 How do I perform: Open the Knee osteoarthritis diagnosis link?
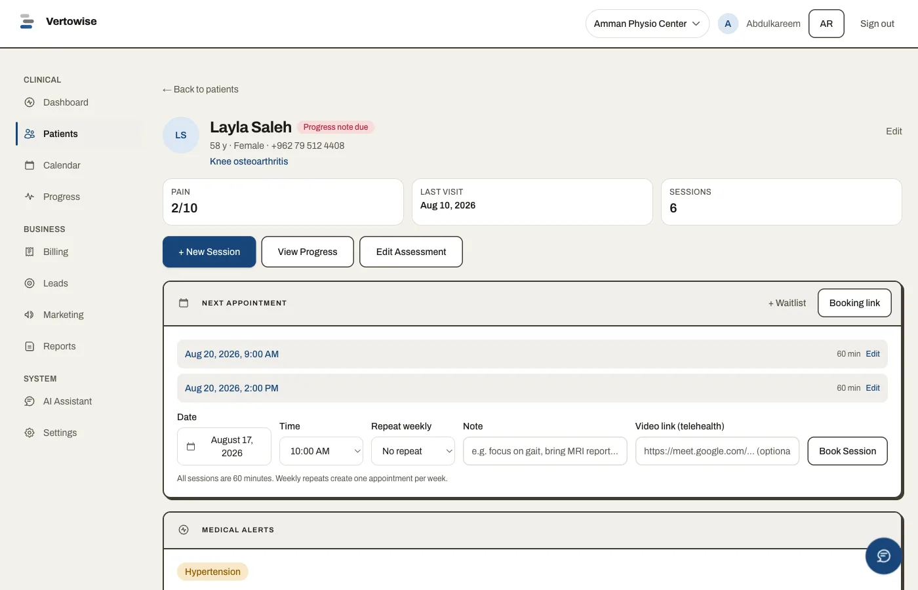(249, 161)
